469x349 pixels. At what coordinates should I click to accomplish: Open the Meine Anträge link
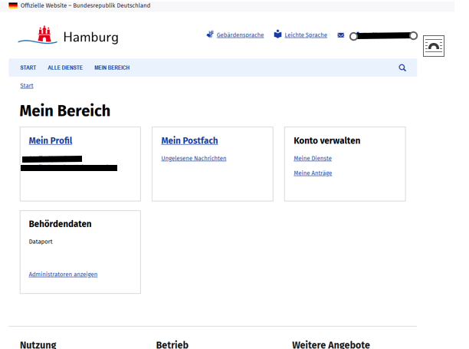313,173
